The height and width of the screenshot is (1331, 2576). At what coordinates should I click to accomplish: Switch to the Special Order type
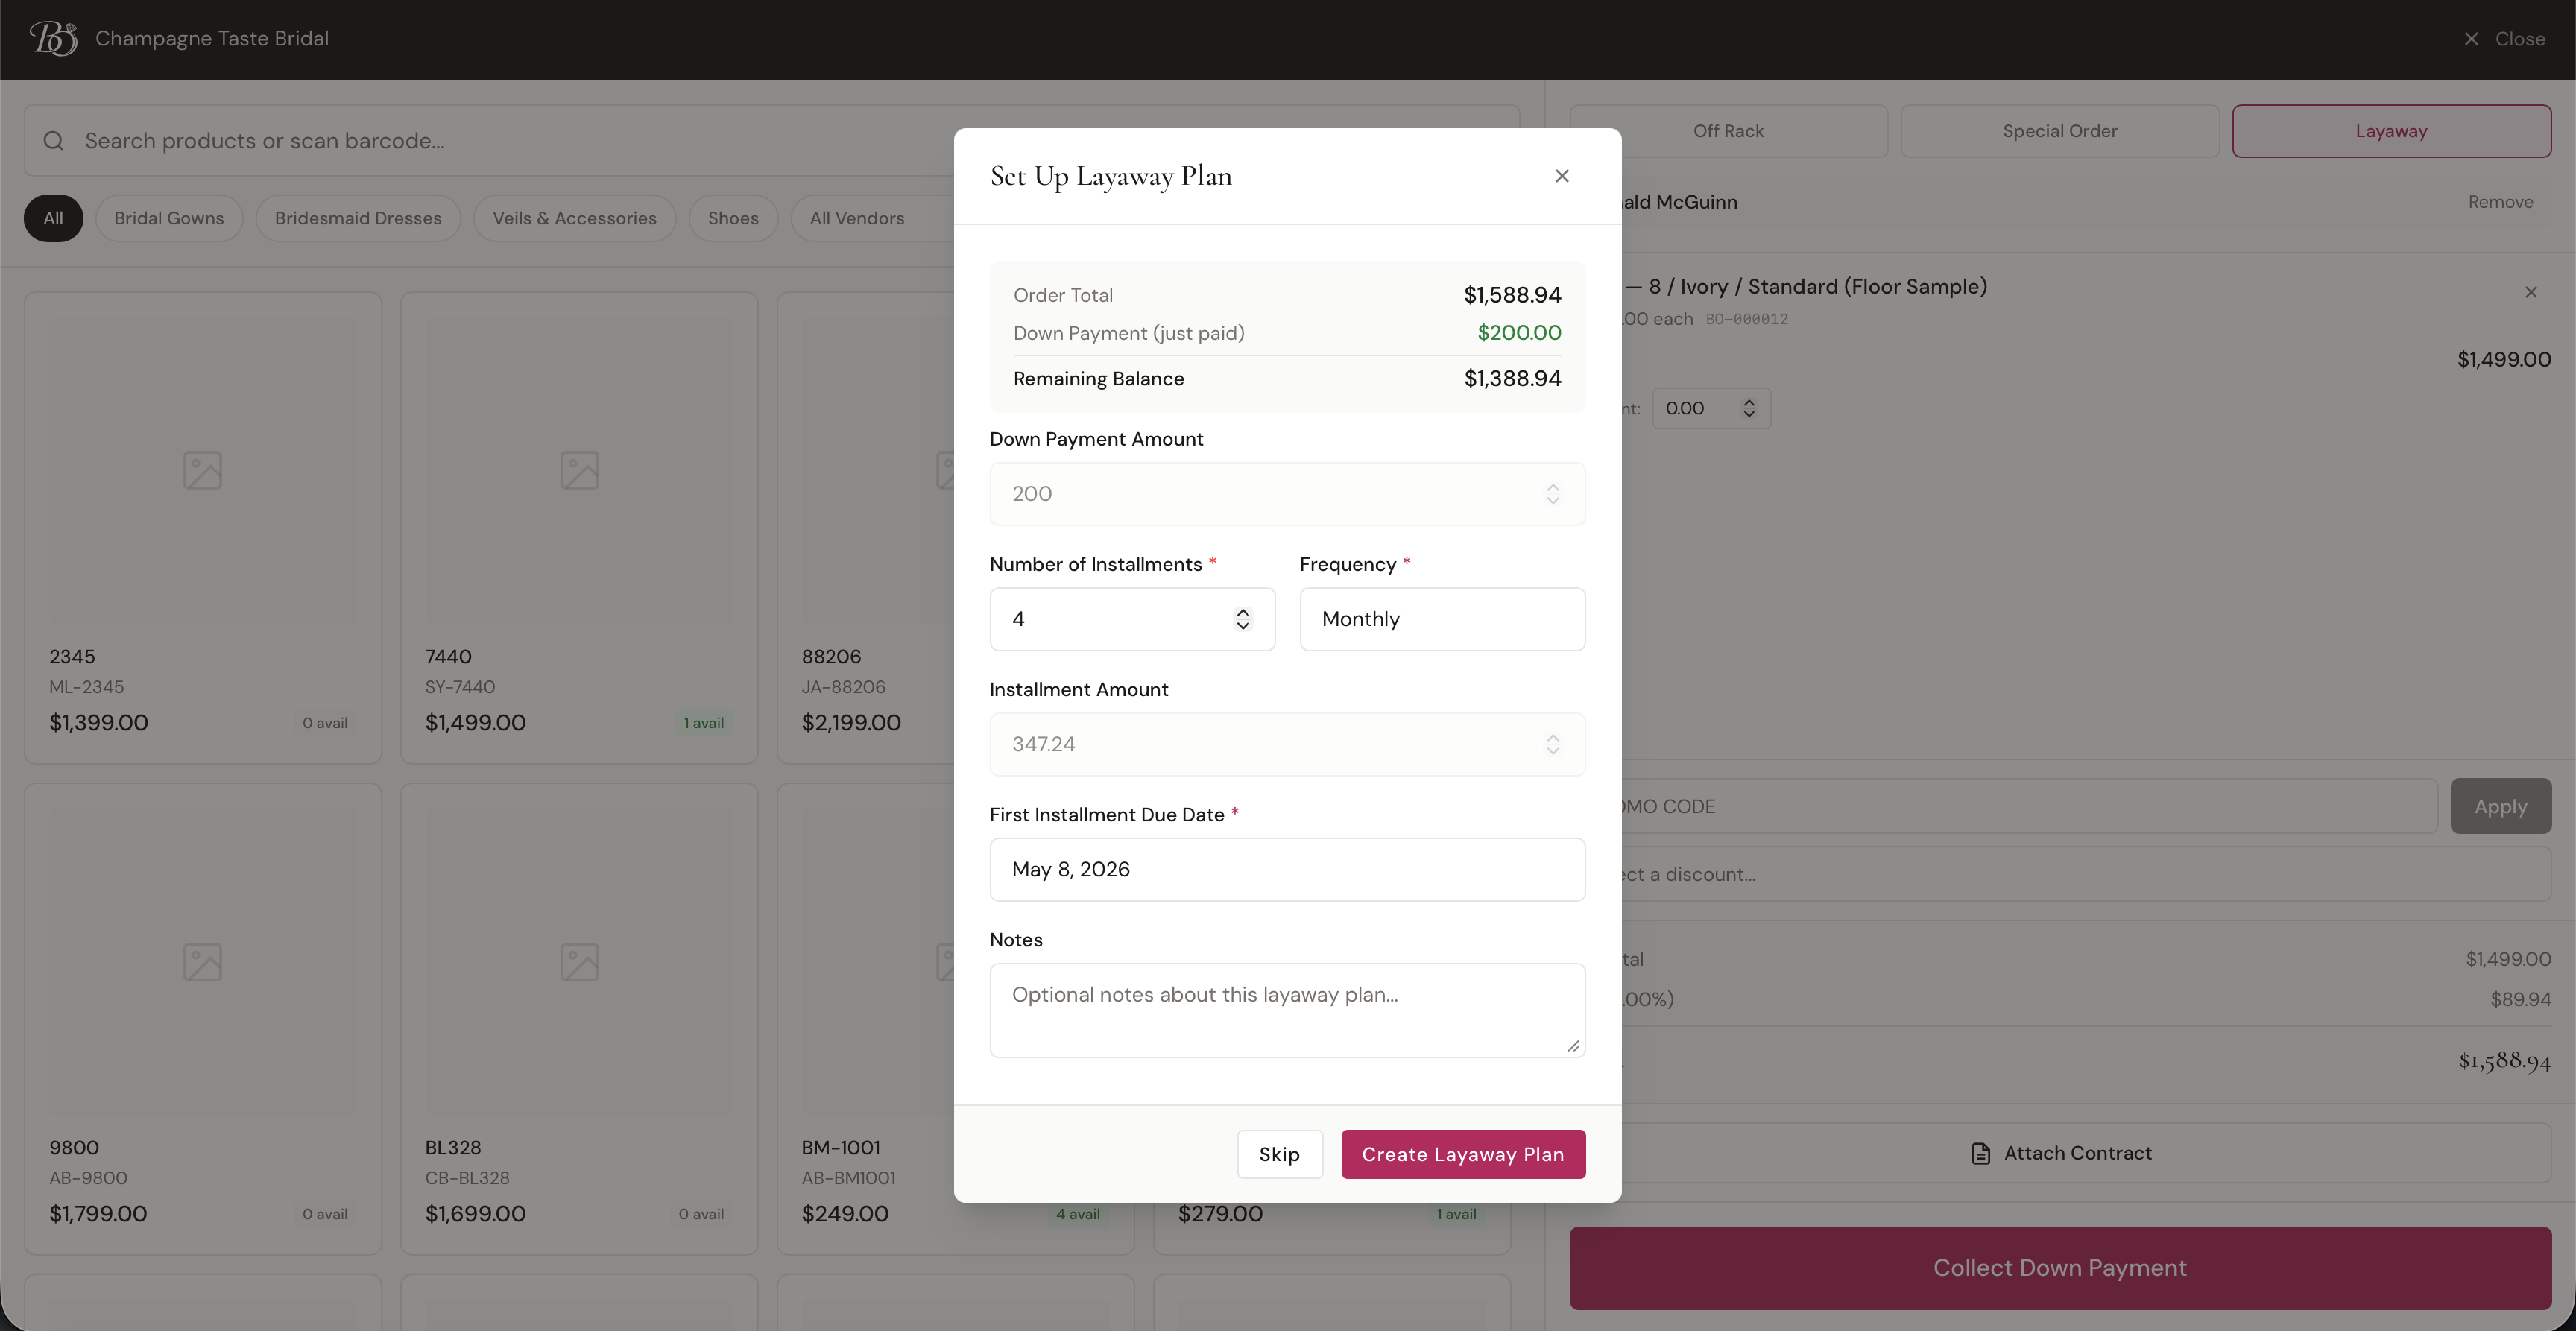(2060, 131)
